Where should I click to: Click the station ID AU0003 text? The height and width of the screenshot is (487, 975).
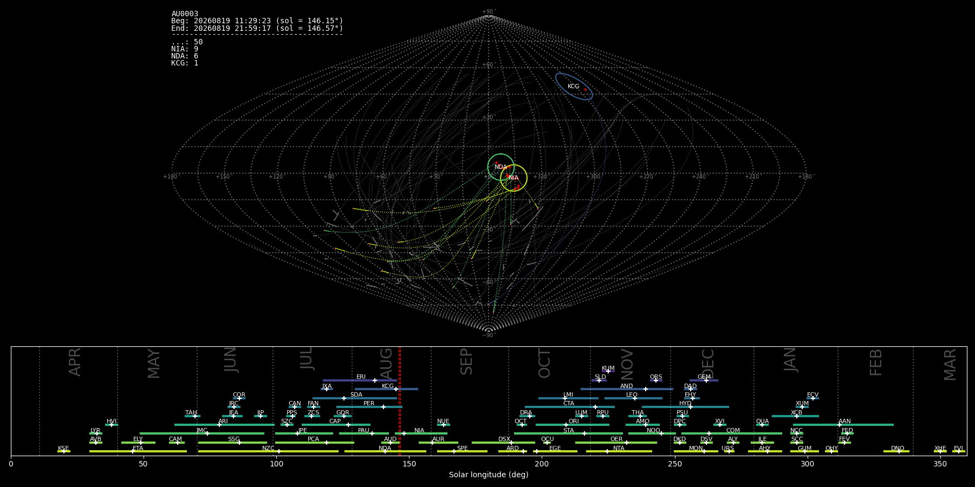(185, 14)
